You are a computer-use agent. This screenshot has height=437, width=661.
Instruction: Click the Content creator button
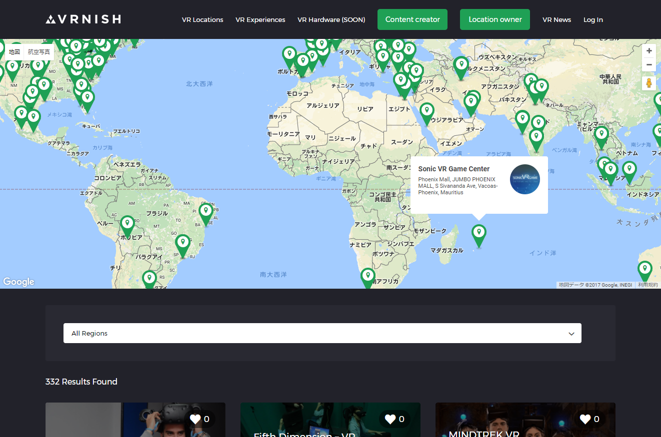(x=412, y=19)
